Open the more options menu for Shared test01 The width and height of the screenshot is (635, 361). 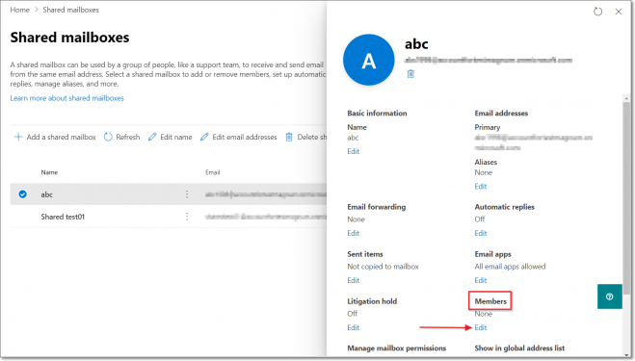[x=187, y=217]
